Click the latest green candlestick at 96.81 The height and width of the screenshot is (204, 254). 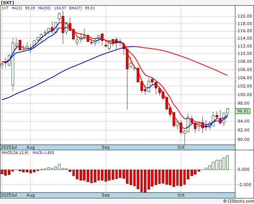click(227, 111)
